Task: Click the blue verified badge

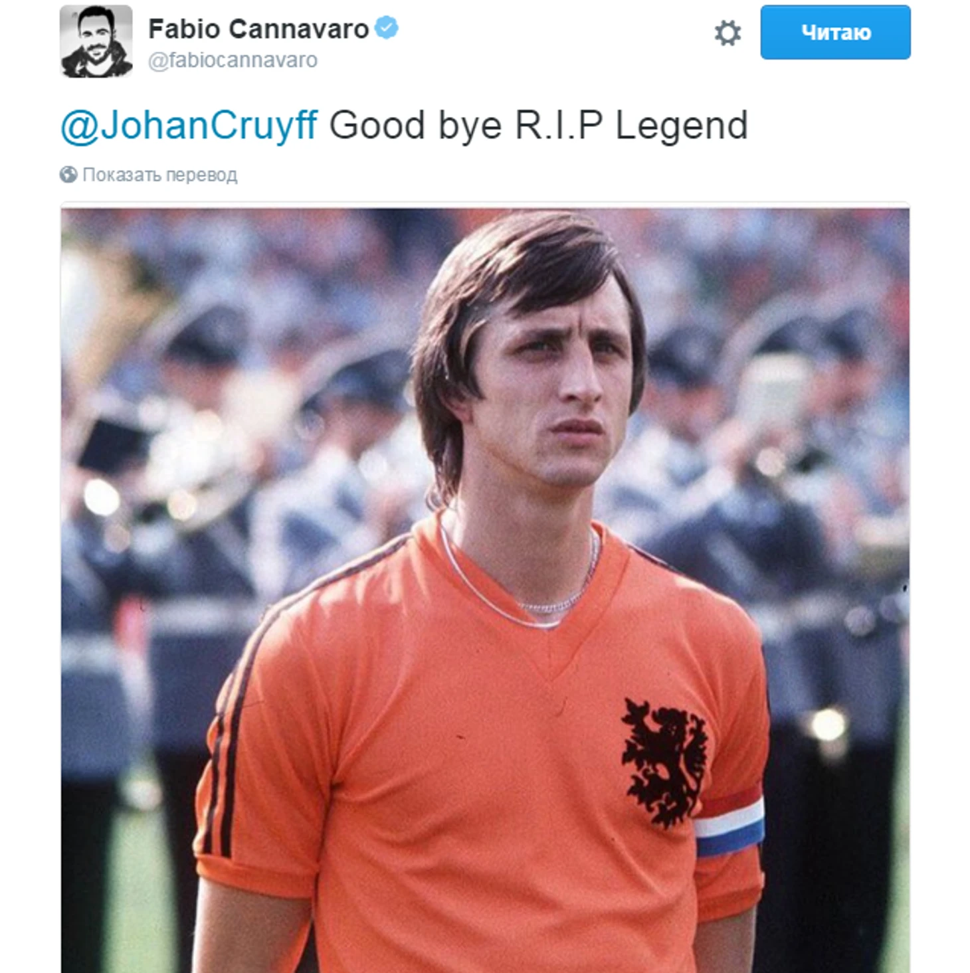Action: [387, 28]
